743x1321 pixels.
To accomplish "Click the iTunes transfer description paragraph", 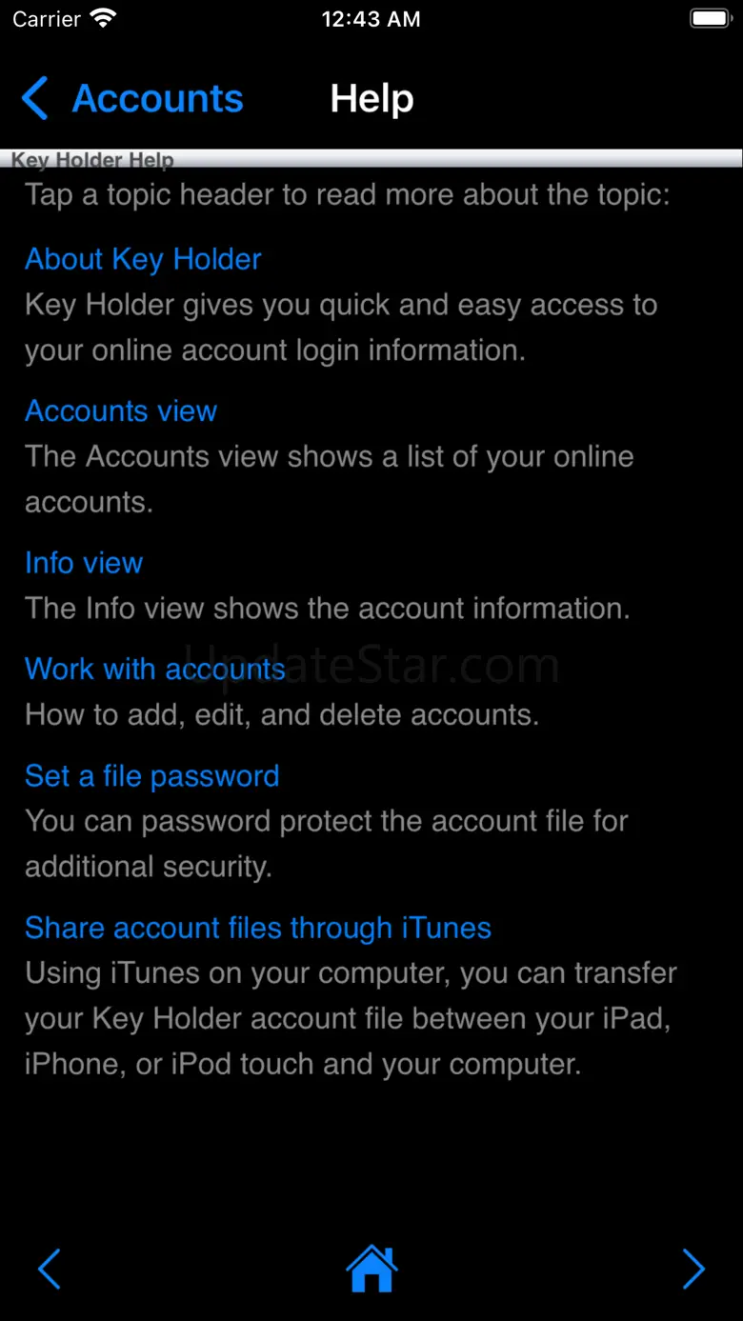I will pos(351,1018).
